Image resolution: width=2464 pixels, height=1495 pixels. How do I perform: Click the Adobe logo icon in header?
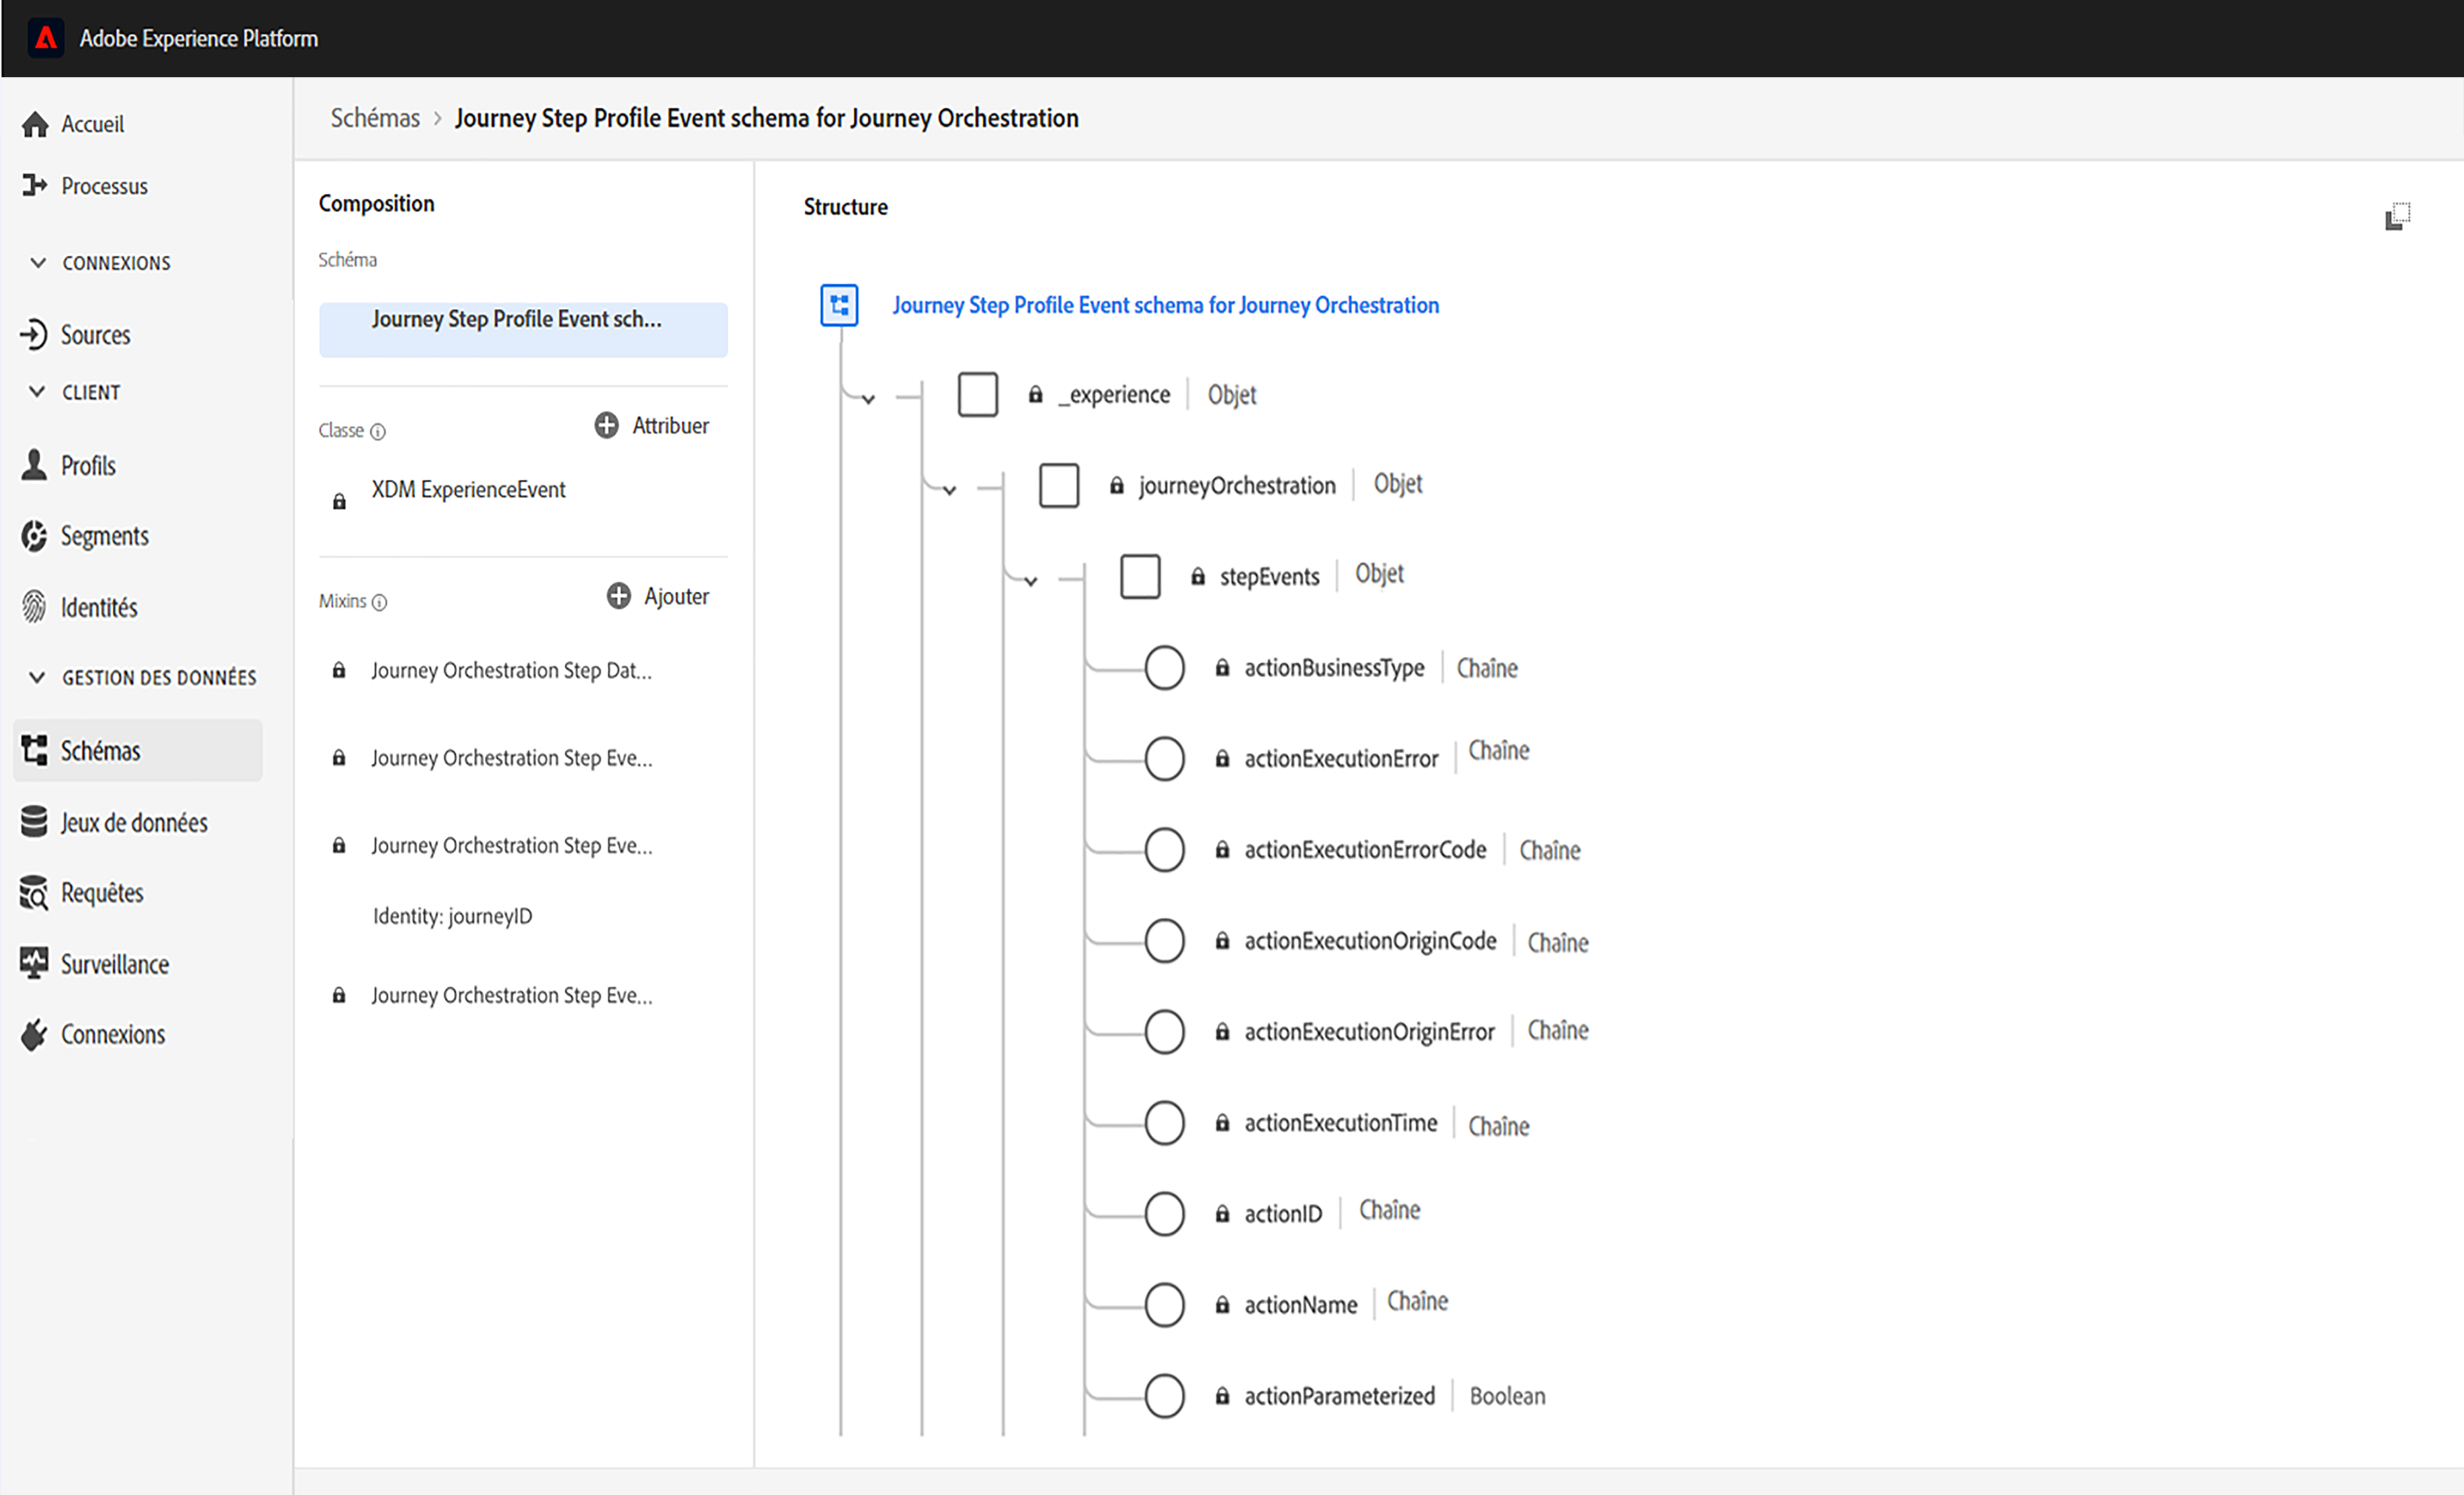pyautogui.click(x=46, y=38)
